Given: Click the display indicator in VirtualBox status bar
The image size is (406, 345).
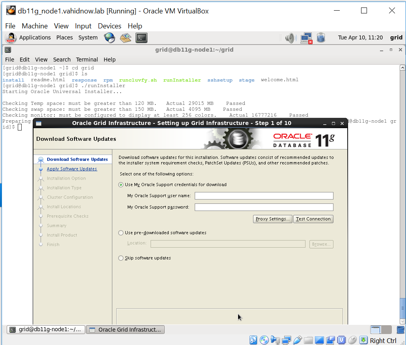Looking at the screenshot, I should tap(319, 340).
